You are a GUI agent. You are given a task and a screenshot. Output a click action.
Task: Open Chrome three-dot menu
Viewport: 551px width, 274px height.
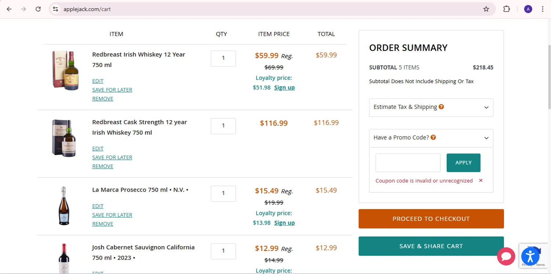pos(543,9)
